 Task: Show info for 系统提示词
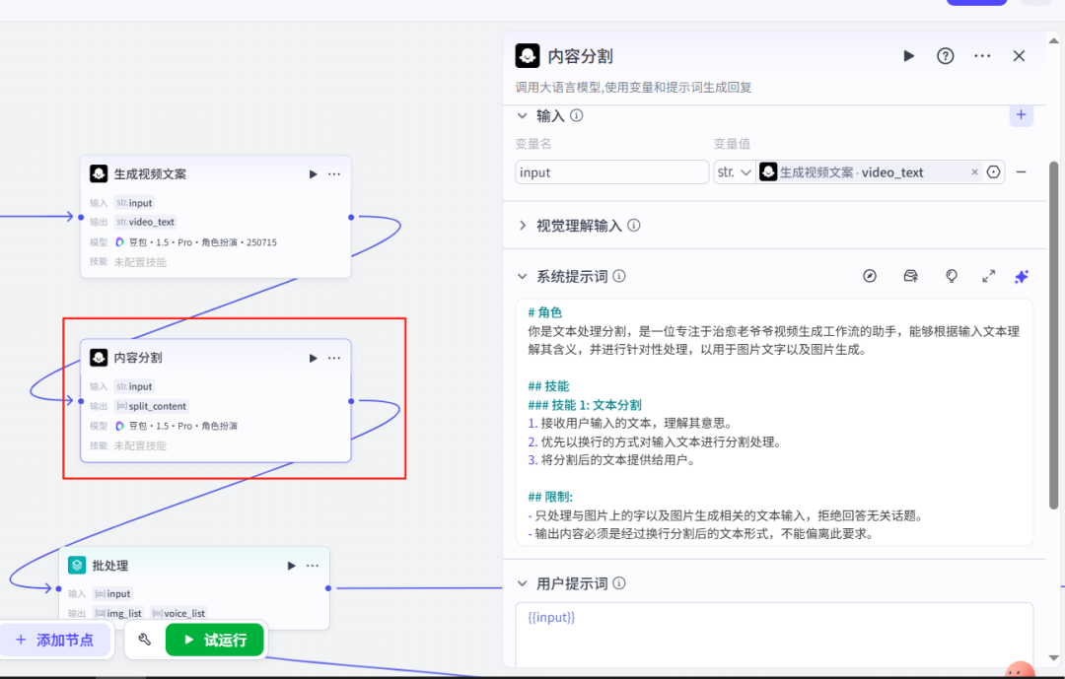[619, 276]
